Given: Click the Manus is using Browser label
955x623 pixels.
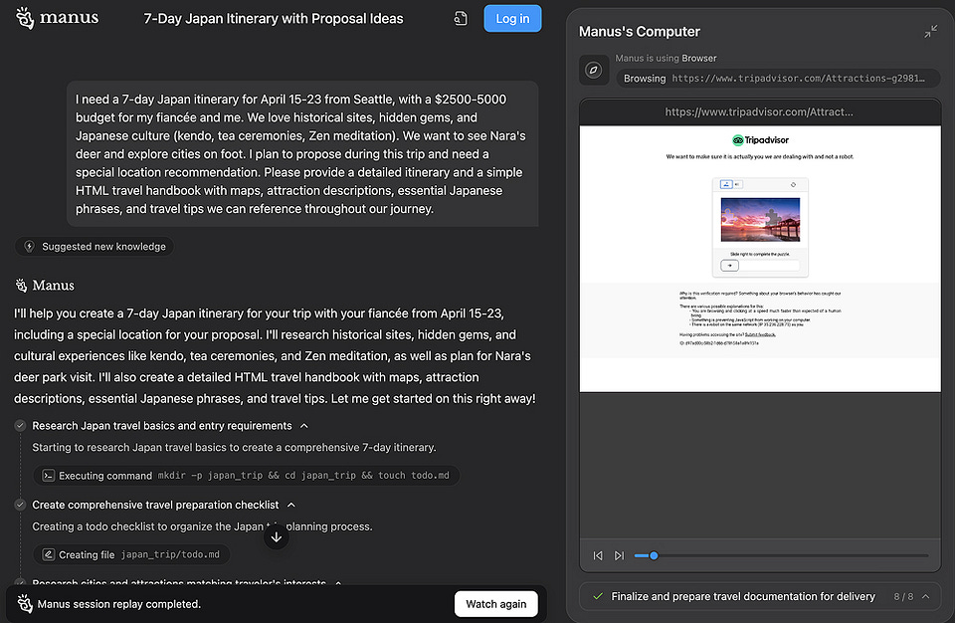Looking at the screenshot, I should [666, 58].
